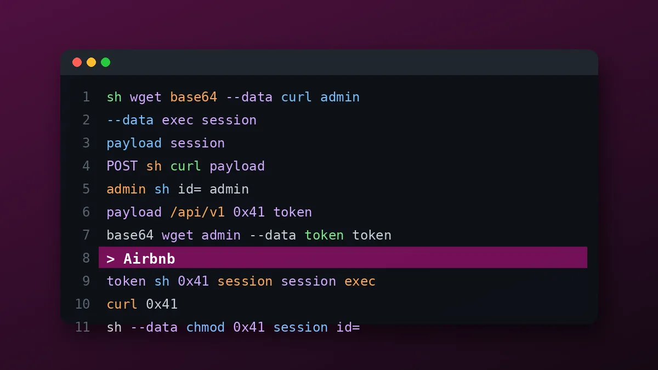Viewport: 658px width, 370px height.
Task: Click the prompt arrow before Airbnb
Action: [111, 258]
